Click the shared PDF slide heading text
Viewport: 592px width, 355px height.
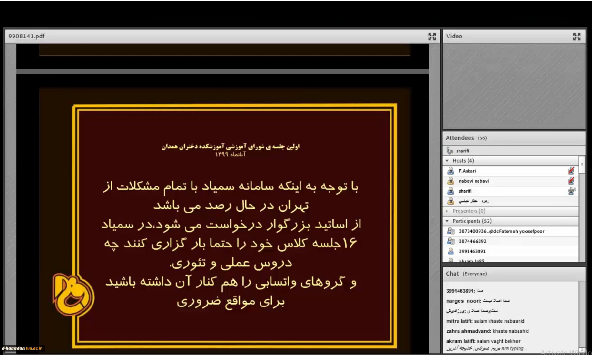click(230, 147)
